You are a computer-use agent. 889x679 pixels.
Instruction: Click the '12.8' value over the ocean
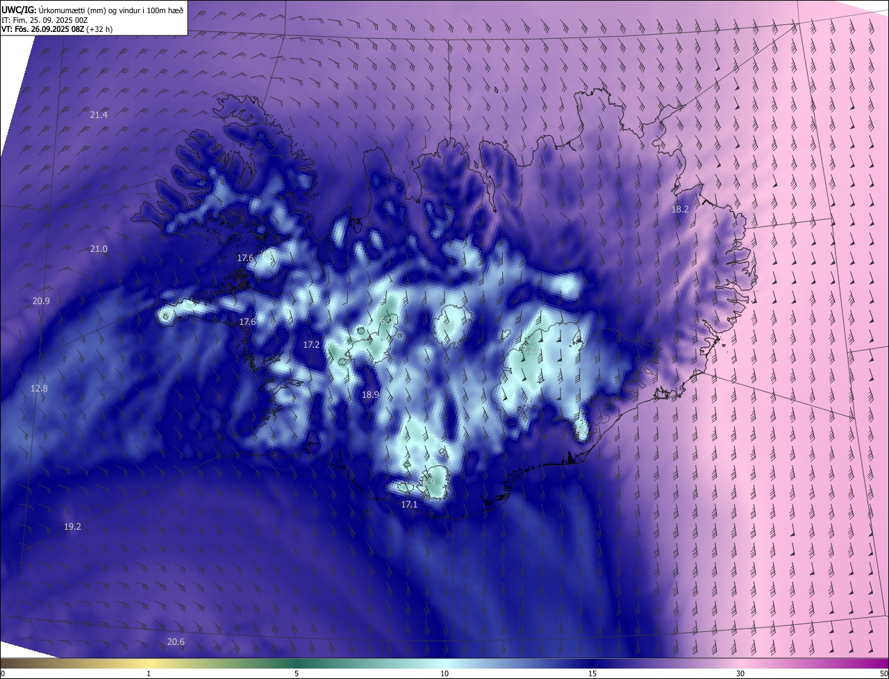[x=39, y=388]
